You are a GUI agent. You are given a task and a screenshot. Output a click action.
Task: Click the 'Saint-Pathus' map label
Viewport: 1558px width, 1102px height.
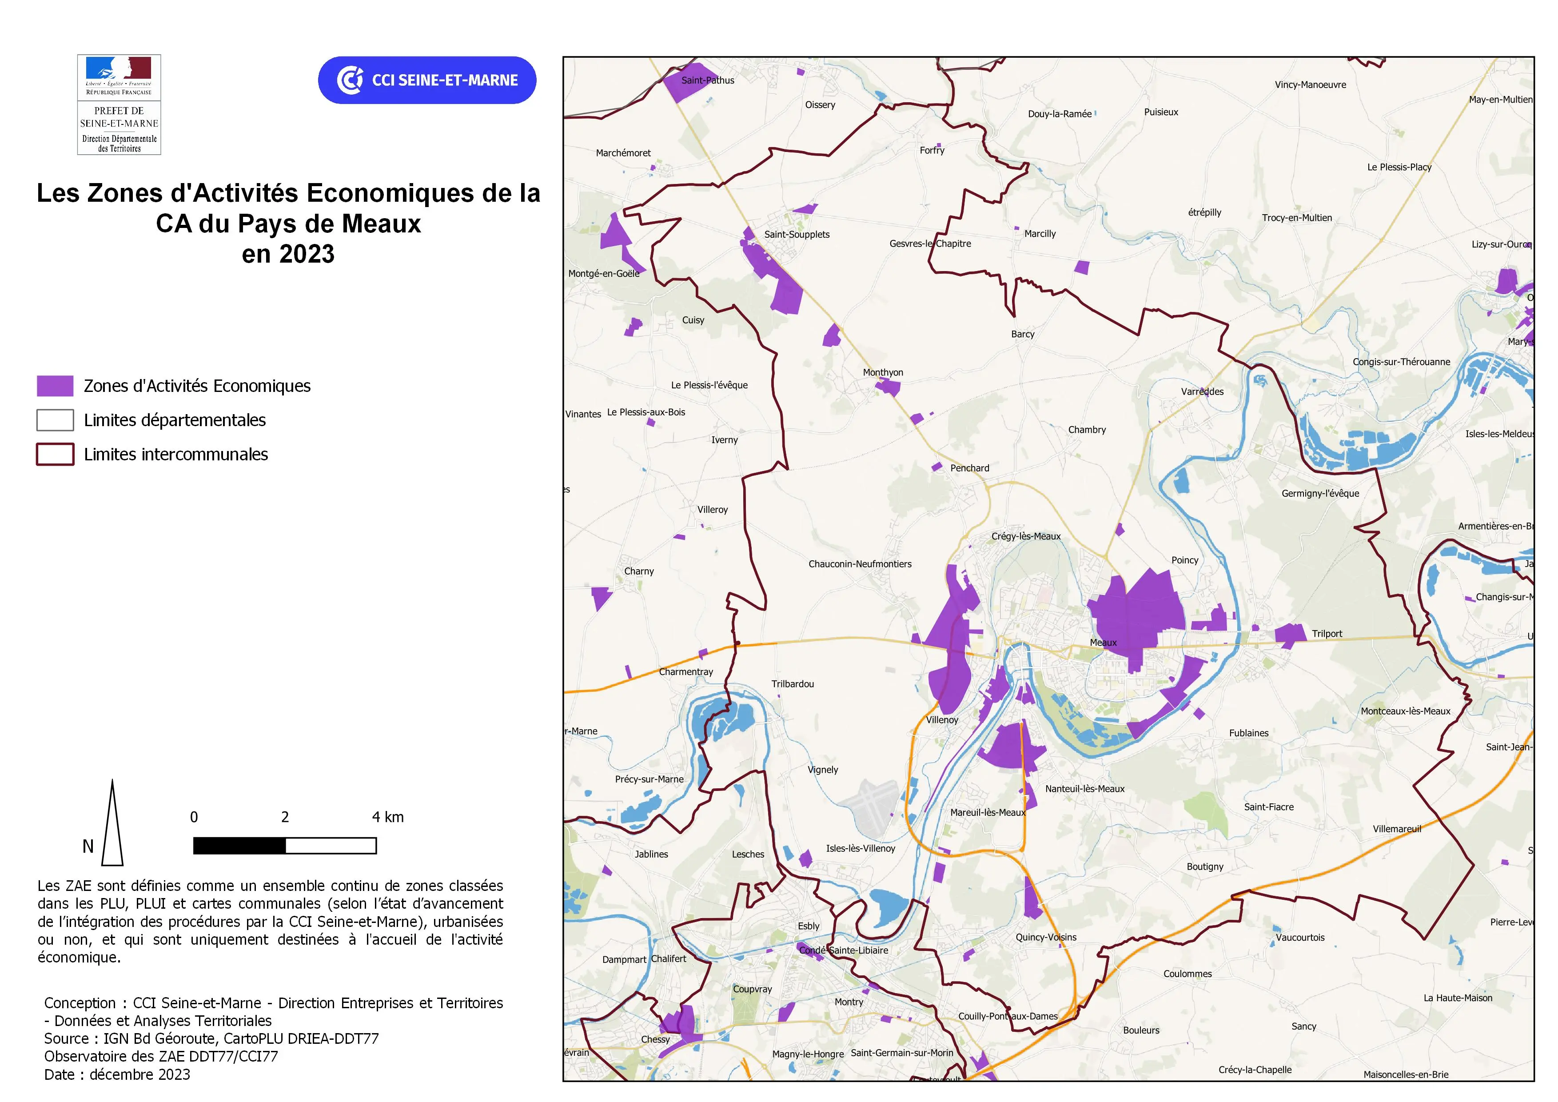click(x=708, y=80)
